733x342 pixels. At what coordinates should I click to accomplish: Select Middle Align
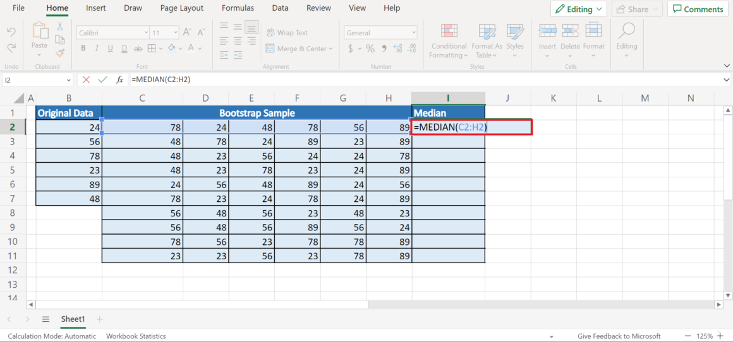(238, 26)
